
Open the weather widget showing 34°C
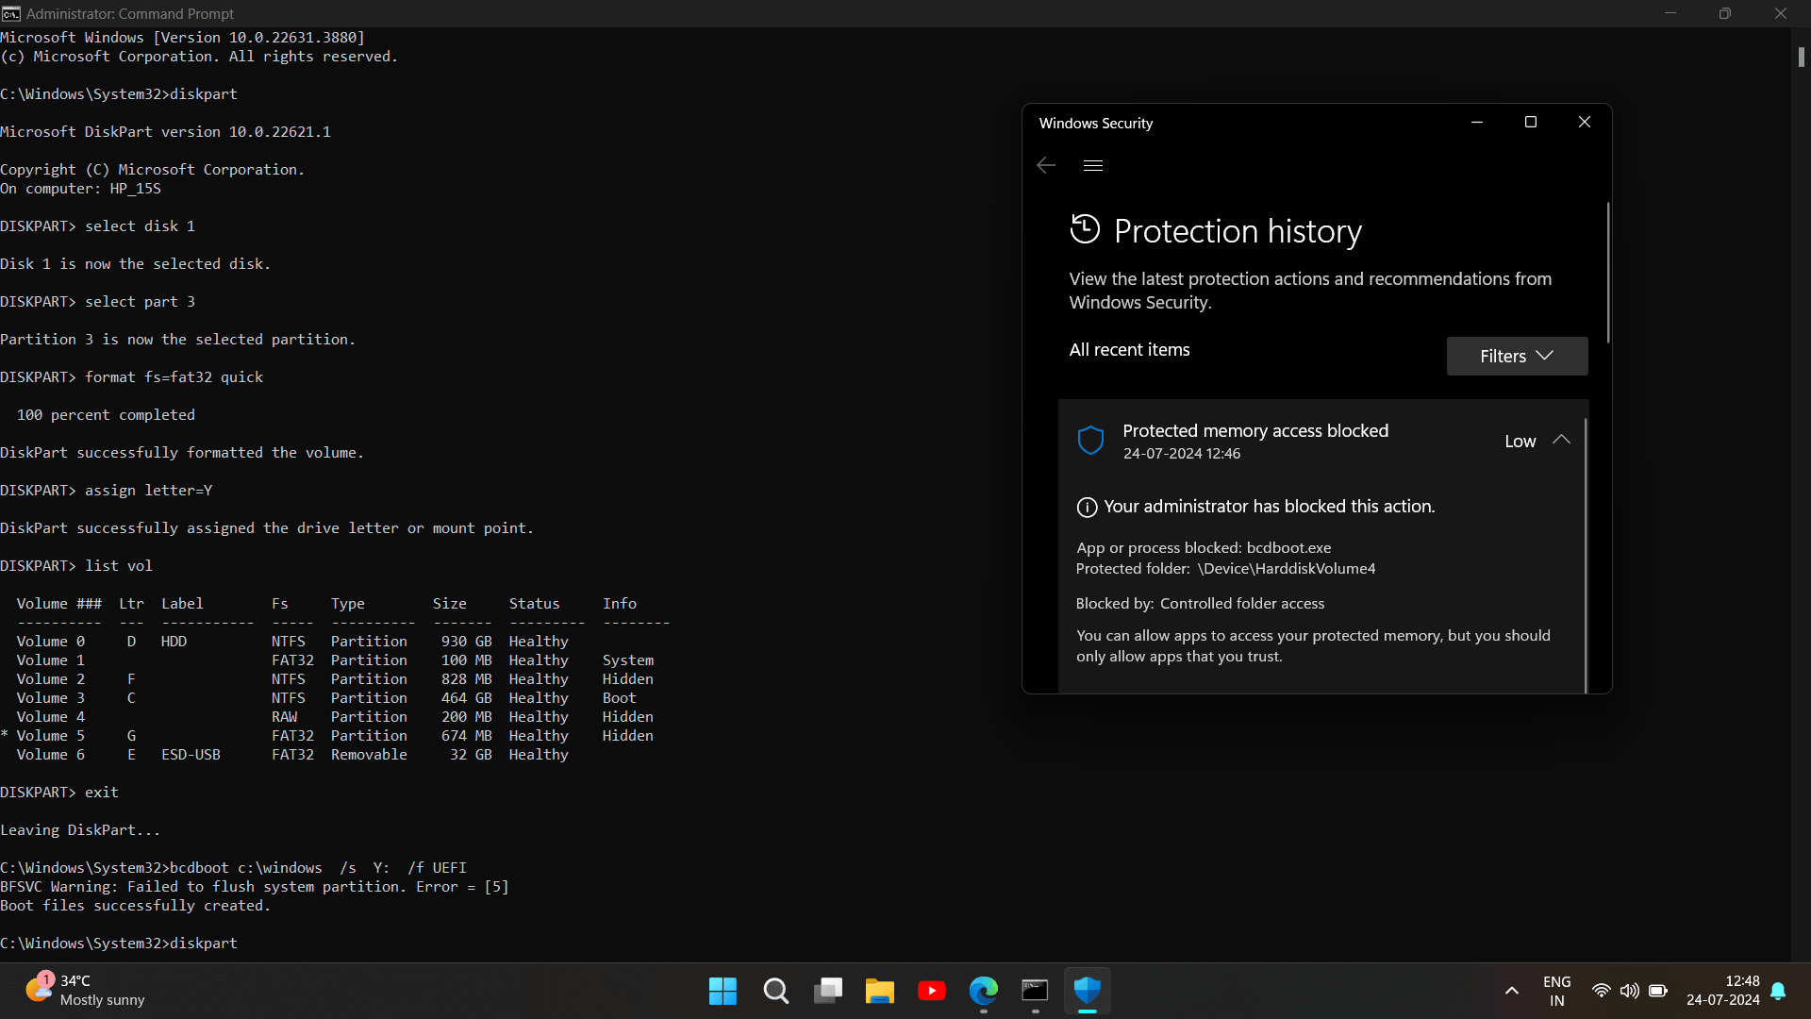coord(85,991)
